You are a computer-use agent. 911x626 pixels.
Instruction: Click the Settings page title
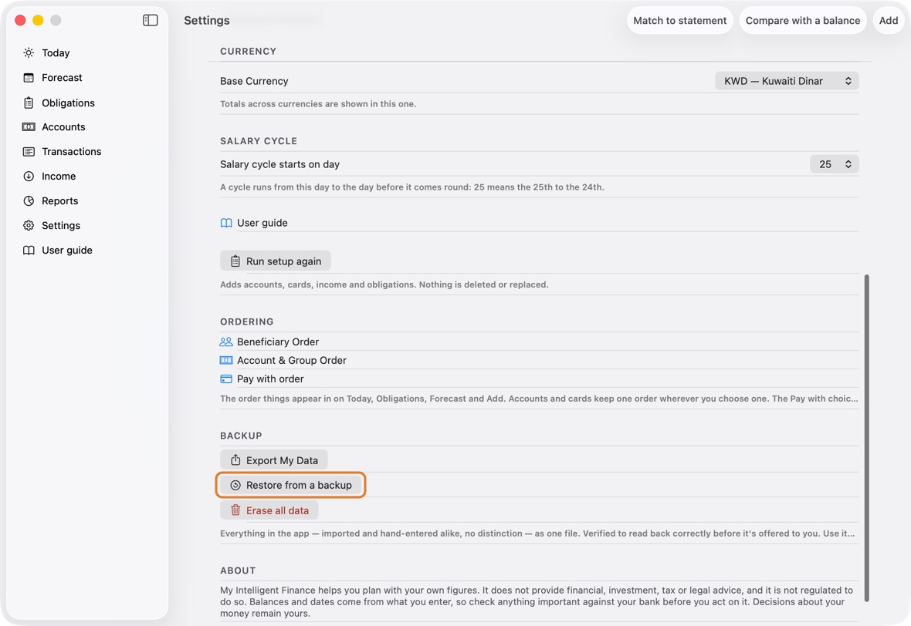point(207,20)
